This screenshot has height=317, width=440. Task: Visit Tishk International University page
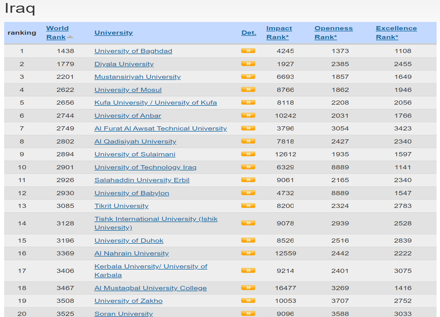156,219
